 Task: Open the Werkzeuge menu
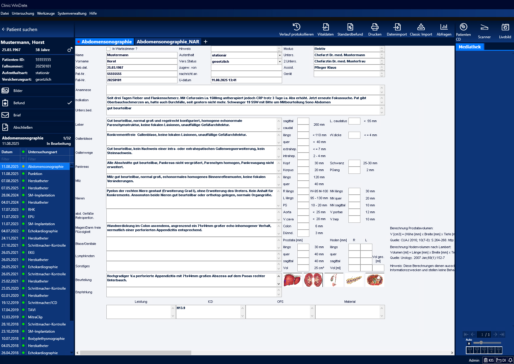tap(46, 13)
